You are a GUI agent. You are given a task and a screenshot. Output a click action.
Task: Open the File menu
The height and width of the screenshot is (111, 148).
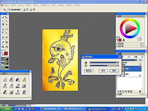[7, 5]
